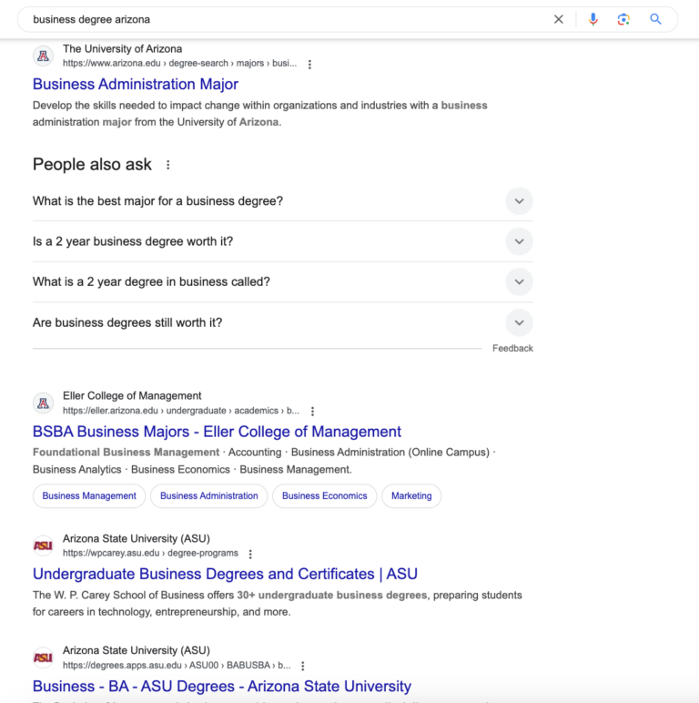699x703 pixels.
Task: Select the Business Management sitelink chip
Action: pyautogui.click(x=89, y=496)
